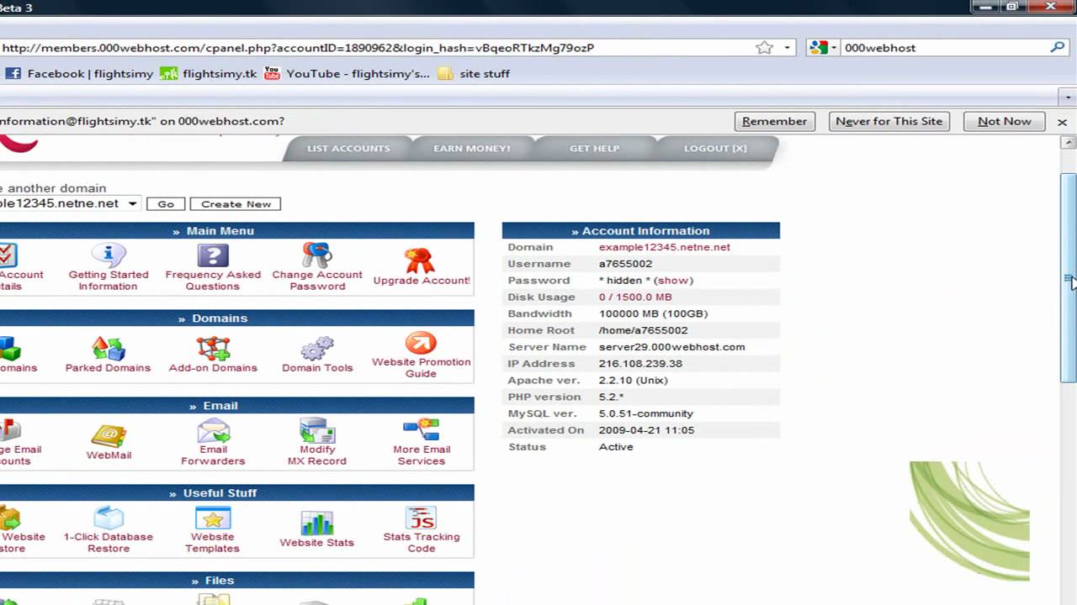Click Status value Active
The image size is (1077, 605).
616,447
